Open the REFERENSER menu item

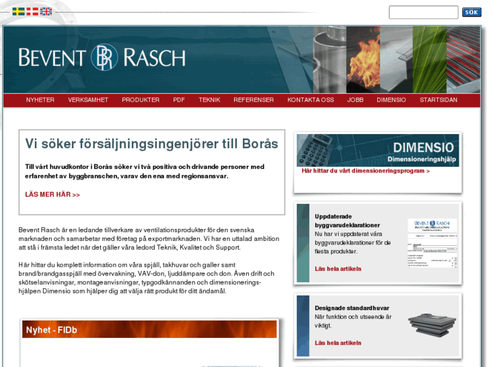pos(254,100)
